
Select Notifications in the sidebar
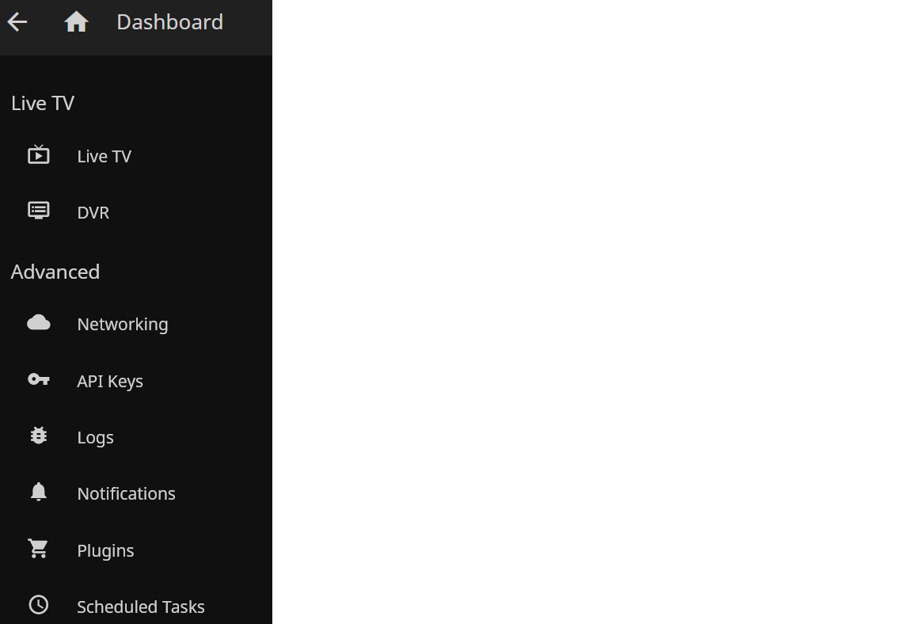pyautogui.click(x=126, y=494)
